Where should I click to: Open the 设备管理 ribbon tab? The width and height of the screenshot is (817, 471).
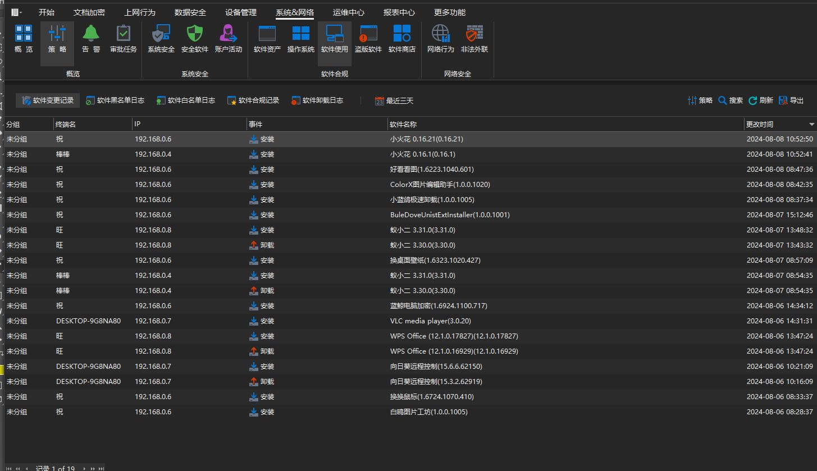click(241, 12)
